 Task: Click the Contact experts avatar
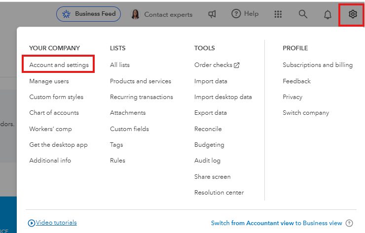coord(135,14)
